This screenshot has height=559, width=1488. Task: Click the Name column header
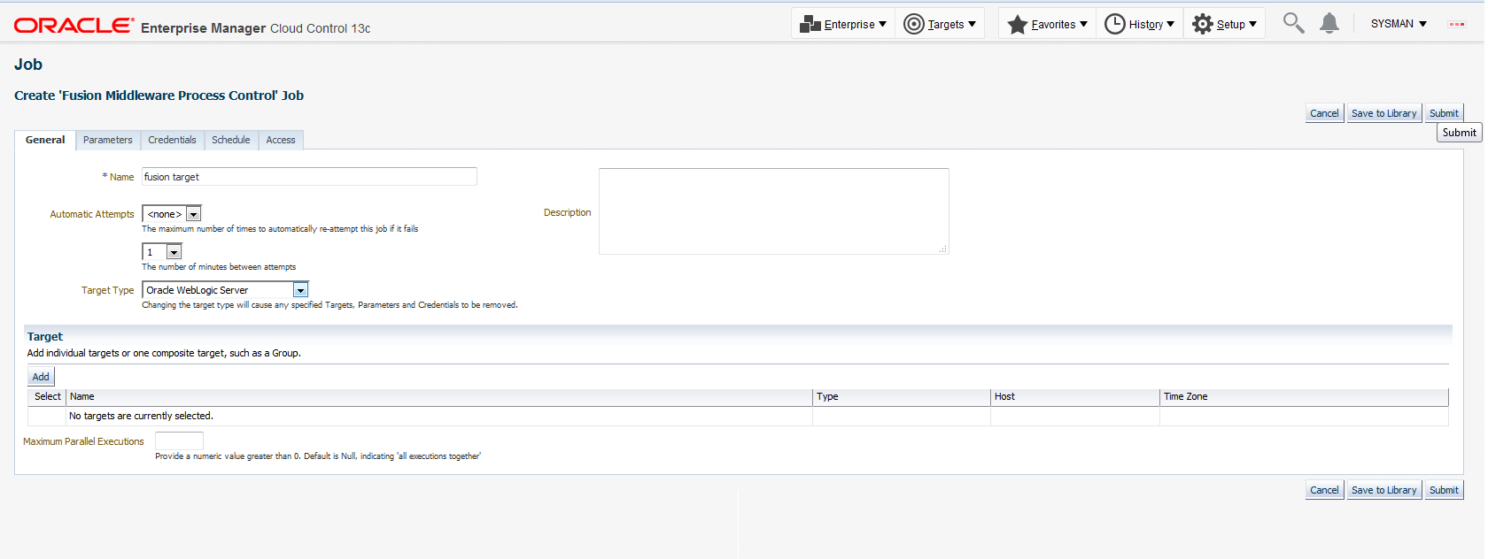439,396
